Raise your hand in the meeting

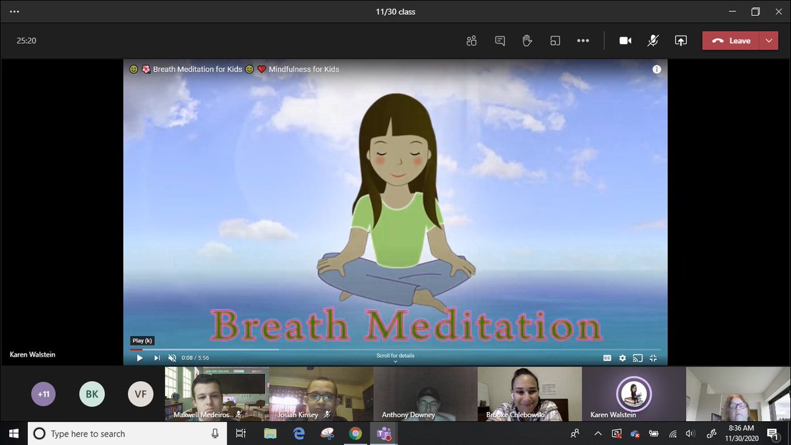click(527, 41)
